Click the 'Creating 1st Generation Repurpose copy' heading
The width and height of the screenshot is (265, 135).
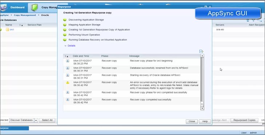pyautogui.click(x=87, y=13)
